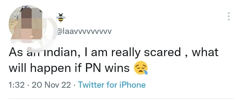Click the word "scared" in the tweet
The width and height of the screenshot is (243, 100).
point(162,52)
